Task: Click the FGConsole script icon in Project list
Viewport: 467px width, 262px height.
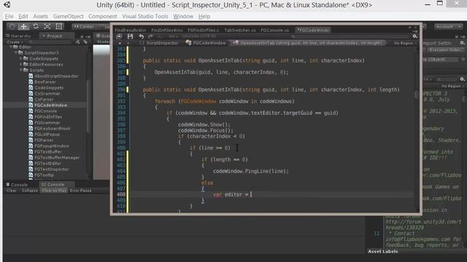Action: (x=31, y=111)
